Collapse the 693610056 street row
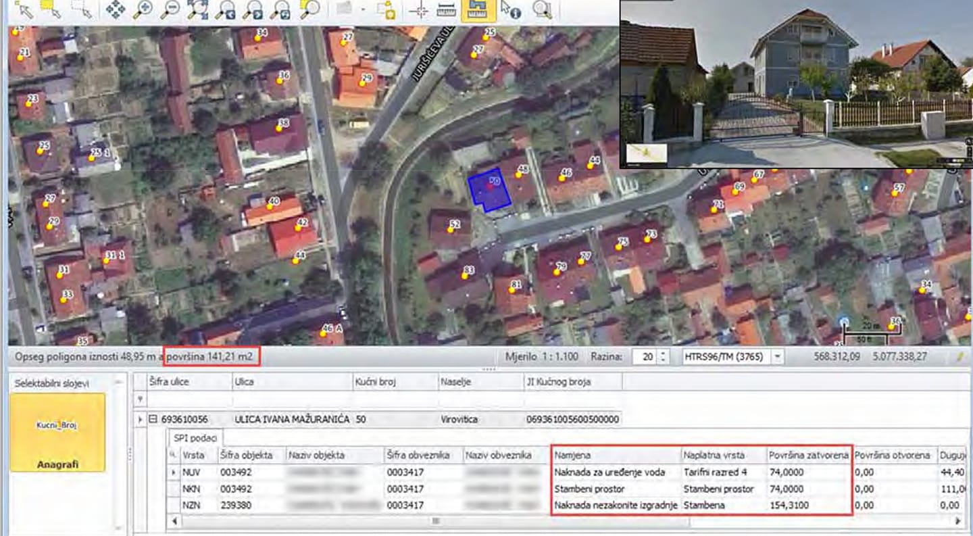 point(153,419)
